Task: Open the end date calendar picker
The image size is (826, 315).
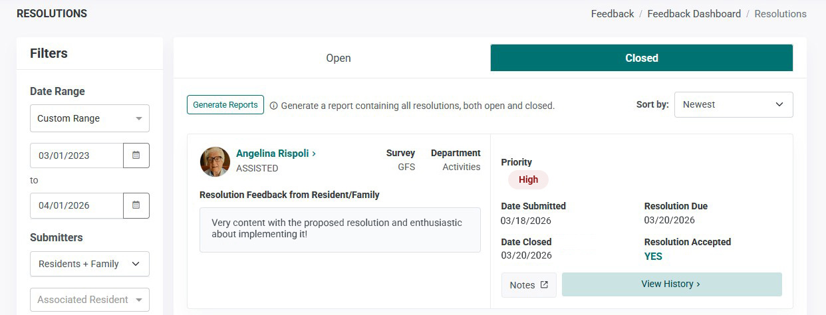Action: coord(136,205)
